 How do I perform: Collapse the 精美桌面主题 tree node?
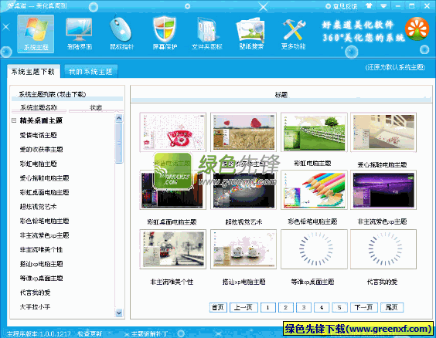[x=14, y=120]
